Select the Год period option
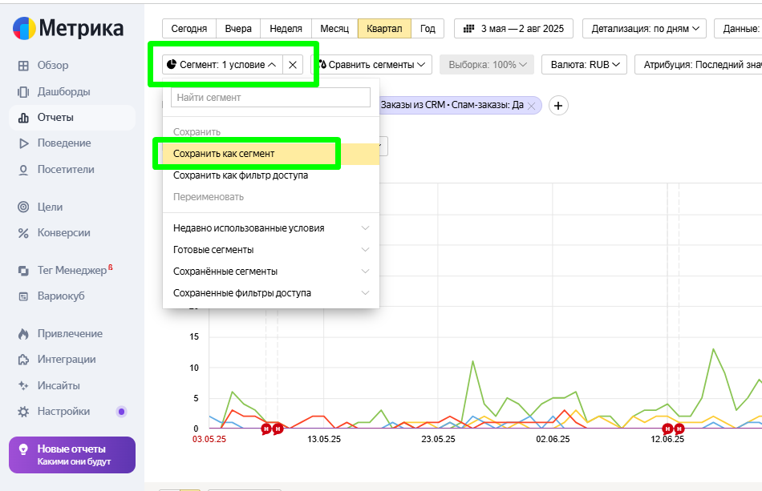The image size is (762, 491). 428,29
